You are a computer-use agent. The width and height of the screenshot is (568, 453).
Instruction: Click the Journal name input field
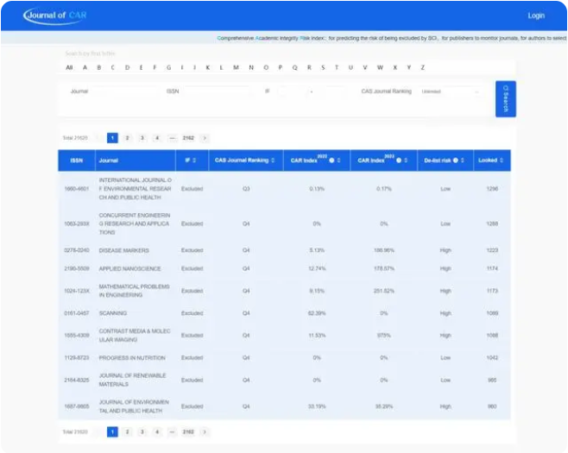pyautogui.click(x=125, y=91)
